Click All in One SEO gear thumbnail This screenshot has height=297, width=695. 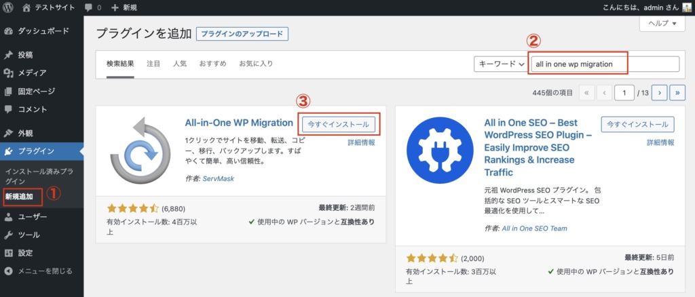coord(440,151)
